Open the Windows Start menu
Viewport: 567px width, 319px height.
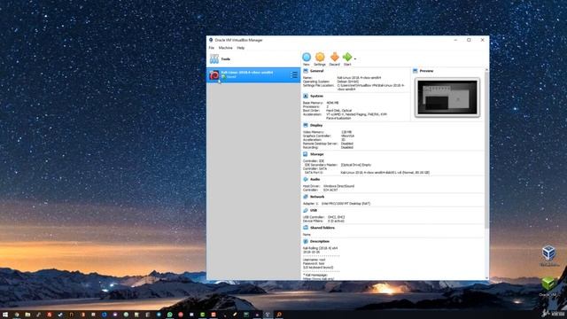[x=5, y=315]
